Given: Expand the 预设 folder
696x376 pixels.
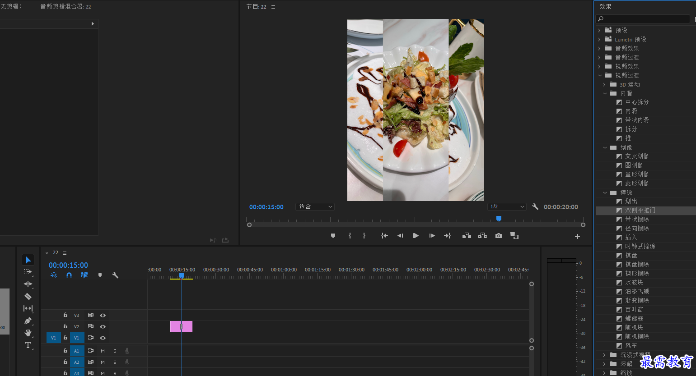Looking at the screenshot, I should (x=599, y=30).
